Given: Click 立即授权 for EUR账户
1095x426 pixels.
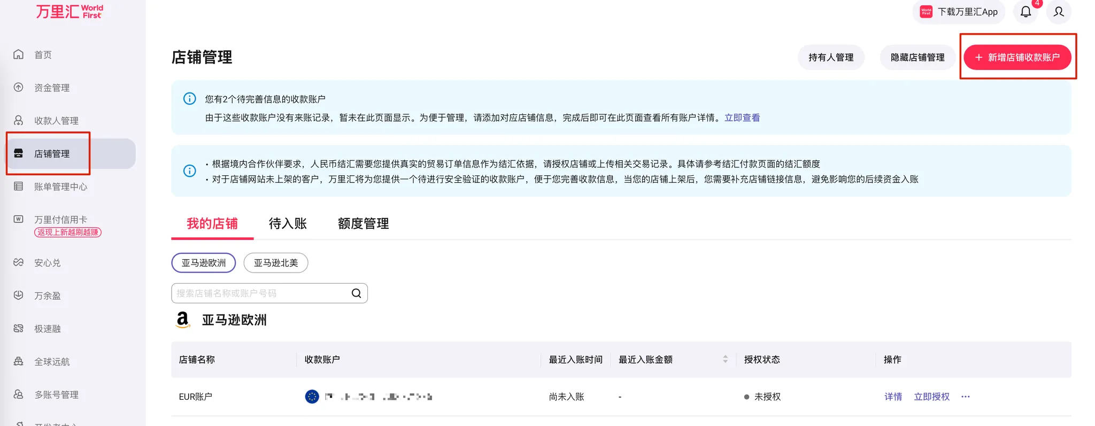Looking at the screenshot, I should point(931,397).
